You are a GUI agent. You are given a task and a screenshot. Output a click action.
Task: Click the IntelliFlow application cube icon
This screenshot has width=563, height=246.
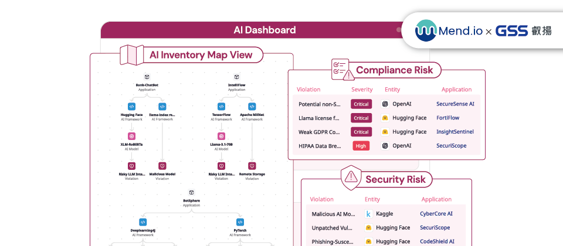tap(236, 77)
